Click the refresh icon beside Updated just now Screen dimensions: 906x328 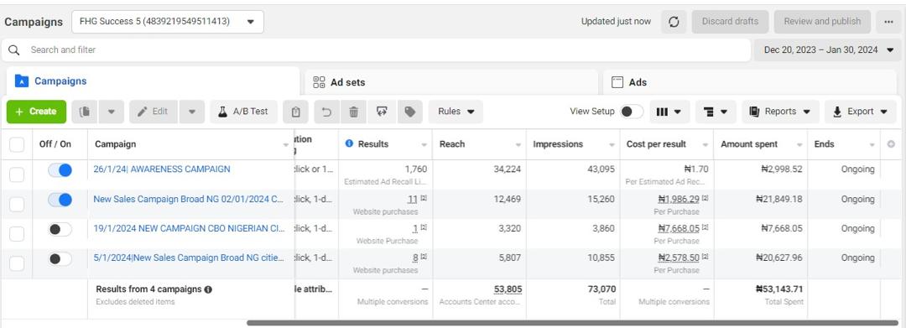coord(674,22)
